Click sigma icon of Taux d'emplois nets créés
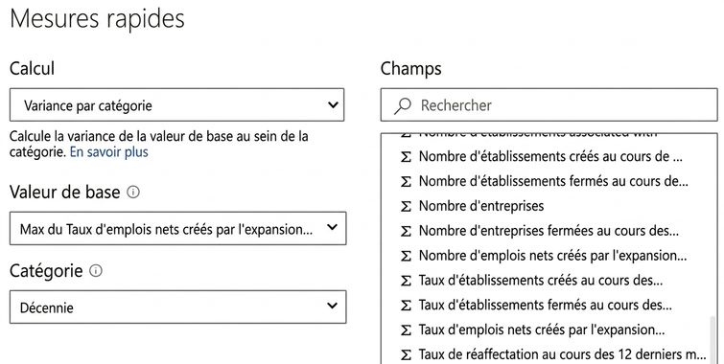724x364 pixels. (406, 330)
